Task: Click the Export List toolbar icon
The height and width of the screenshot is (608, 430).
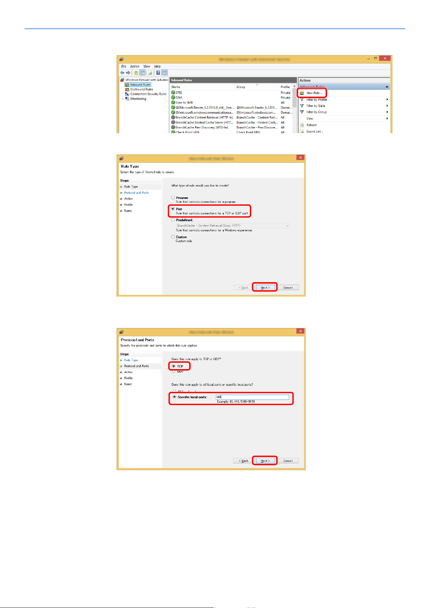Action: coord(149,73)
